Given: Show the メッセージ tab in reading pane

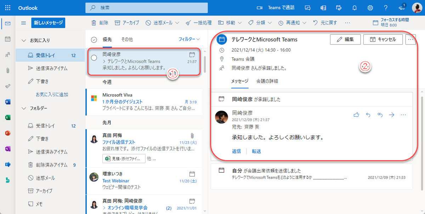Looking at the screenshot, I should coord(240,81).
